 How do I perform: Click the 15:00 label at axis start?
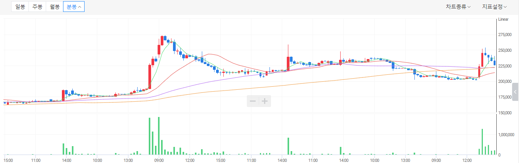click(8, 160)
